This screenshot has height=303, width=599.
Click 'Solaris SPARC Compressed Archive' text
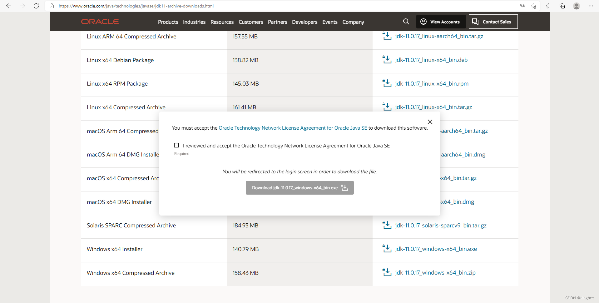131,226
